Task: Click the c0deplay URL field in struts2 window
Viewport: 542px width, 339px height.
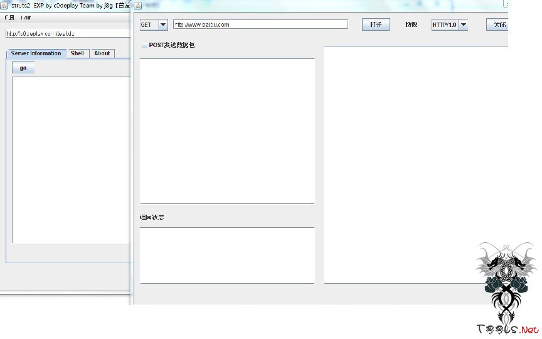Action: pyautogui.click(x=68, y=33)
